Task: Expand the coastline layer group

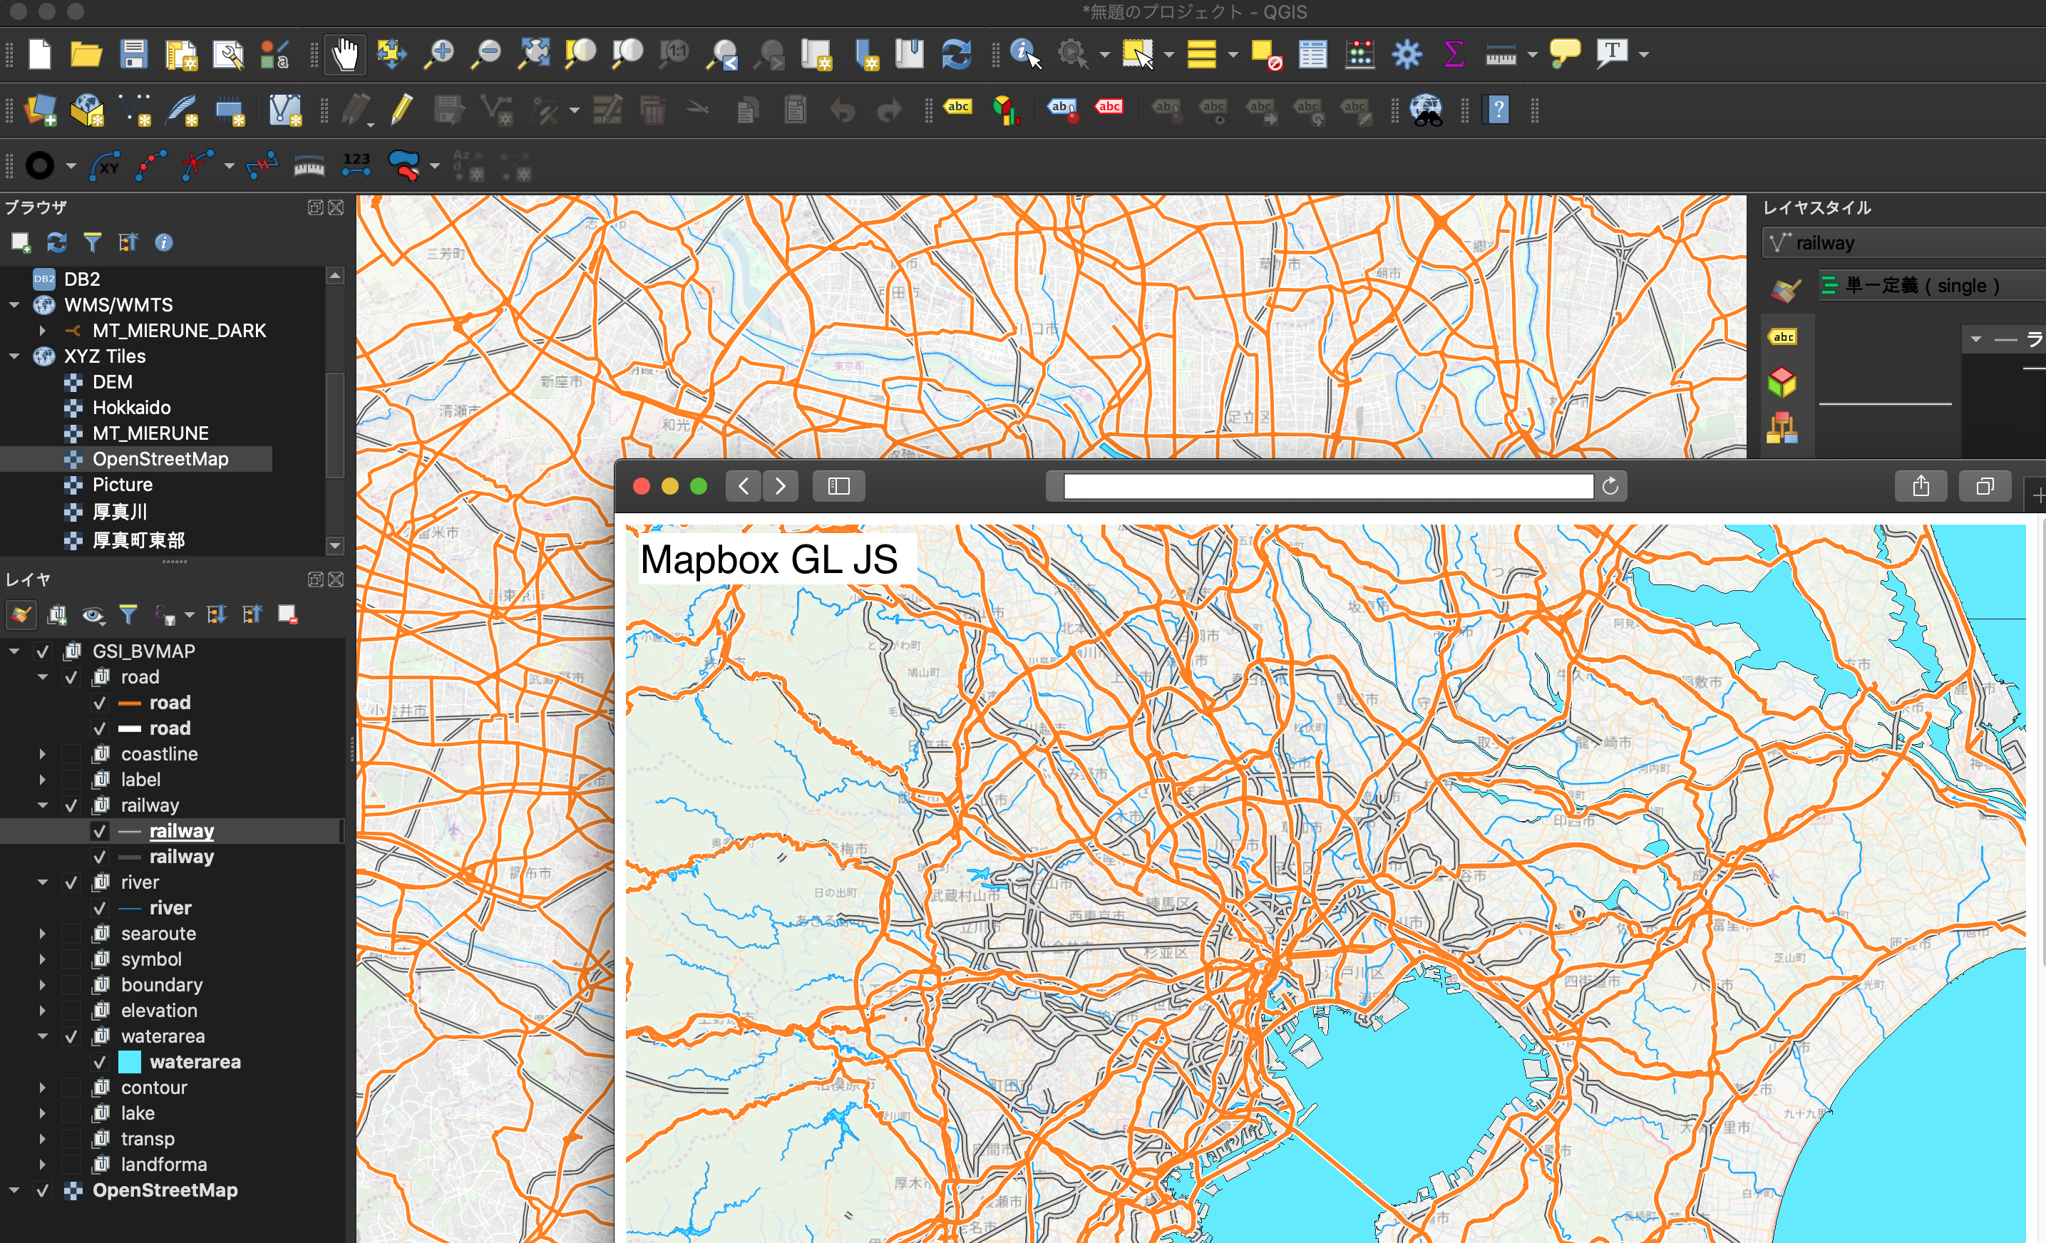Action: tap(42, 755)
